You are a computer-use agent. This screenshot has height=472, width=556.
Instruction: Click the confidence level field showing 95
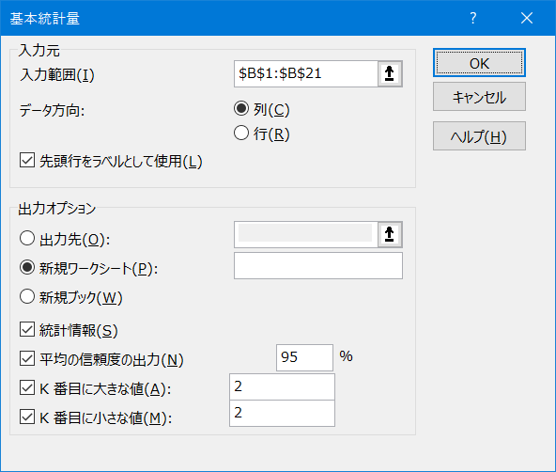304,357
